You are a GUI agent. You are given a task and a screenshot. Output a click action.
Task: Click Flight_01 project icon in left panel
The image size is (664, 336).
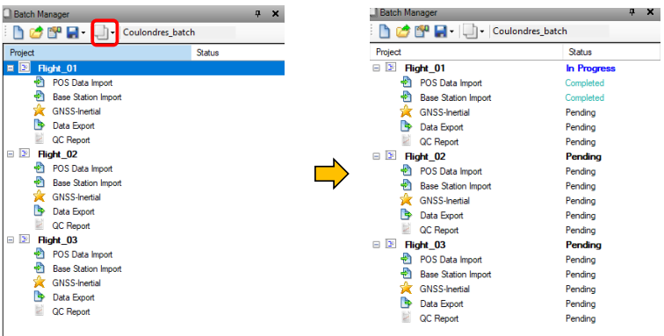(25, 68)
